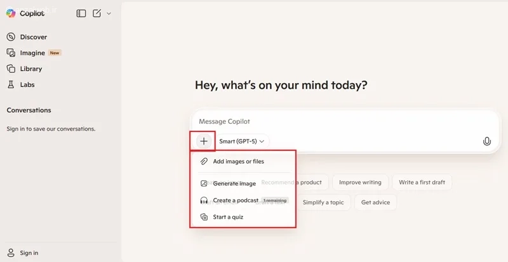Start a new chat with compose icon
The width and height of the screenshot is (508, 262).
(x=97, y=13)
